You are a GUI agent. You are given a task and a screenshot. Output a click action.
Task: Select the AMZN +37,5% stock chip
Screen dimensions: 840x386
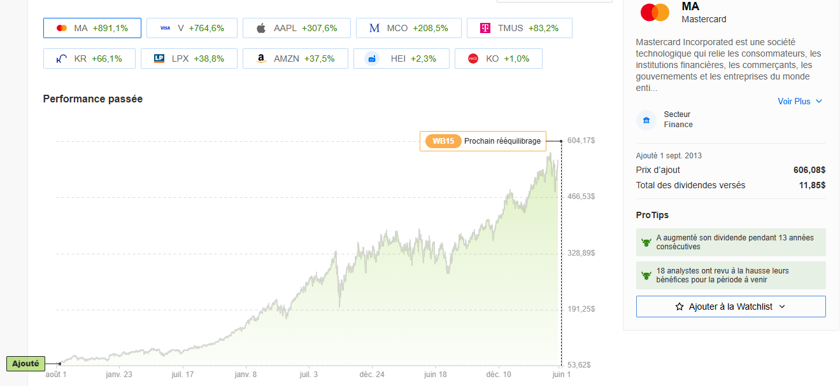click(295, 59)
